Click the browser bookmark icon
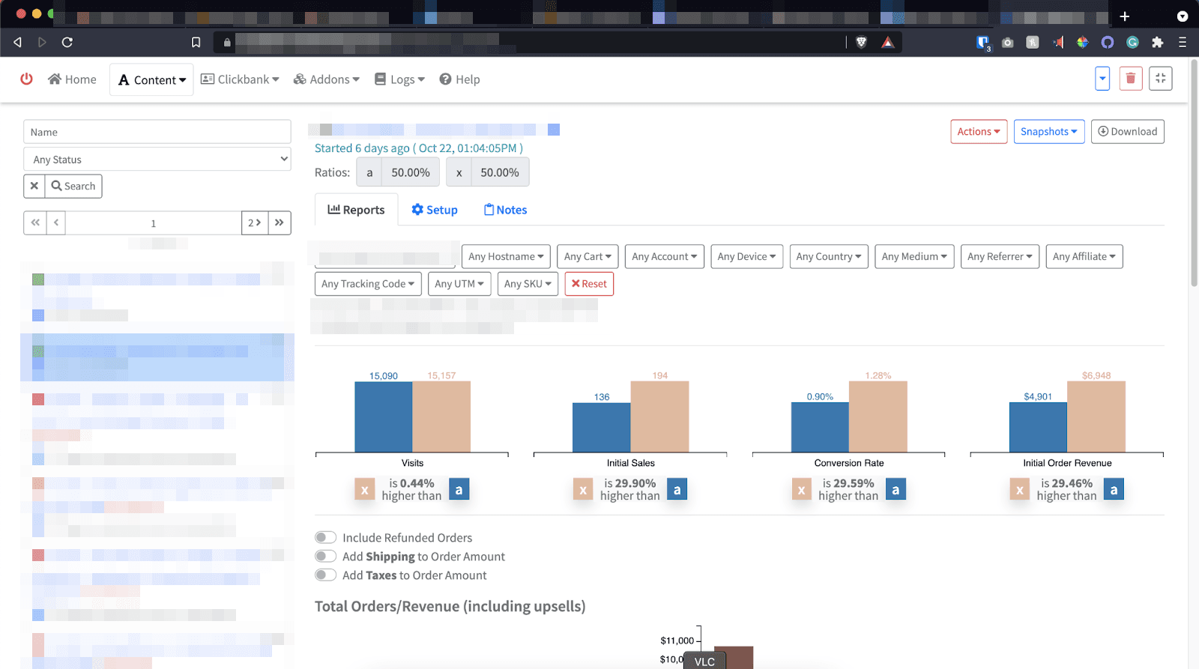This screenshot has height=669, width=1199. [196, 43]
